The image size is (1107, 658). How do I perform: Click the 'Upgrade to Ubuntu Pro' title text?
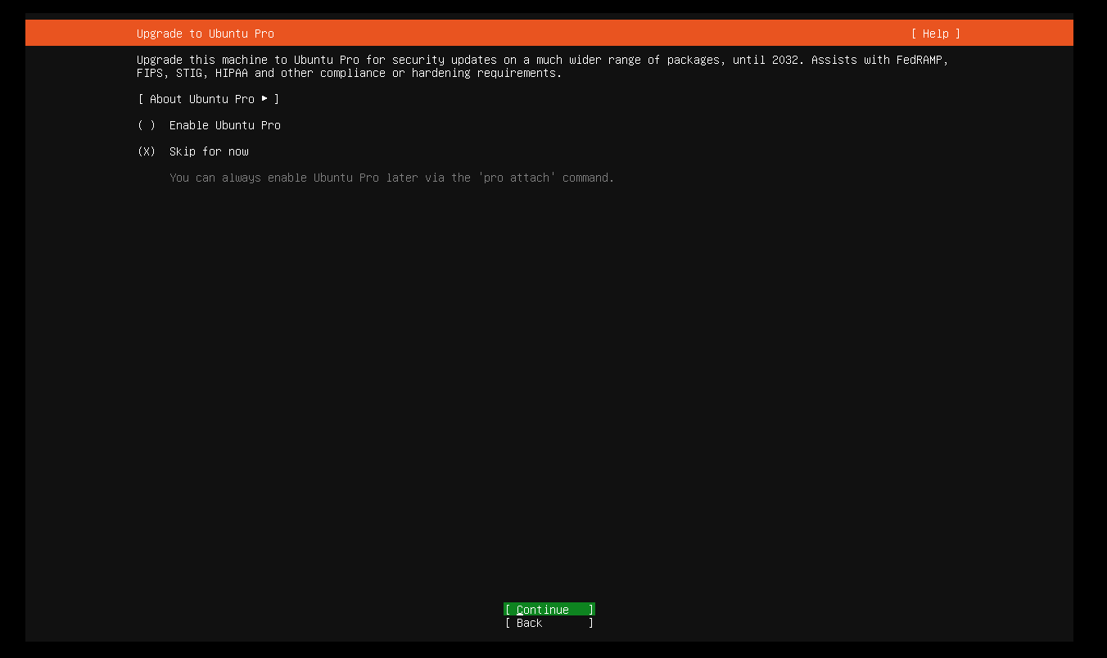coord(206,34)
